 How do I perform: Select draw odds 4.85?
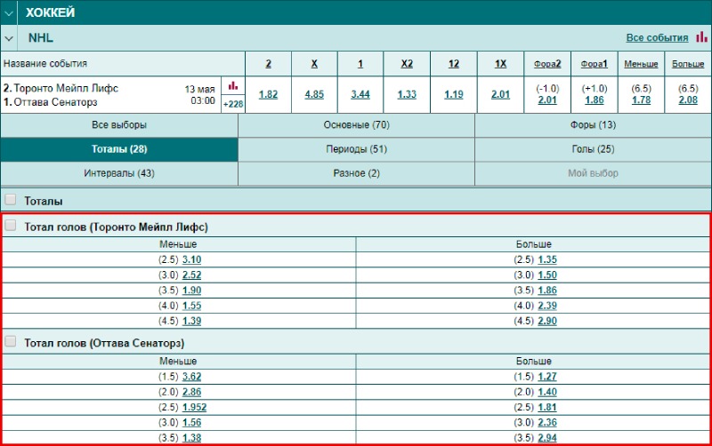(314, 94)
